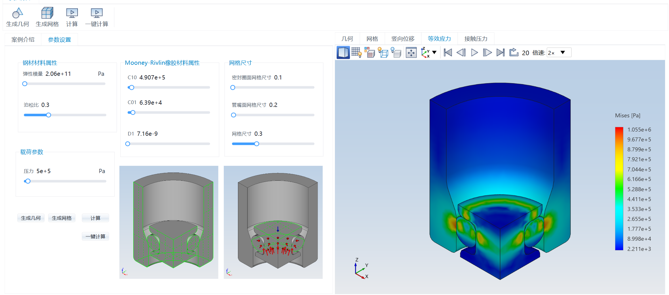Open the 倍速 playback speed dropdown

(559, 53)
